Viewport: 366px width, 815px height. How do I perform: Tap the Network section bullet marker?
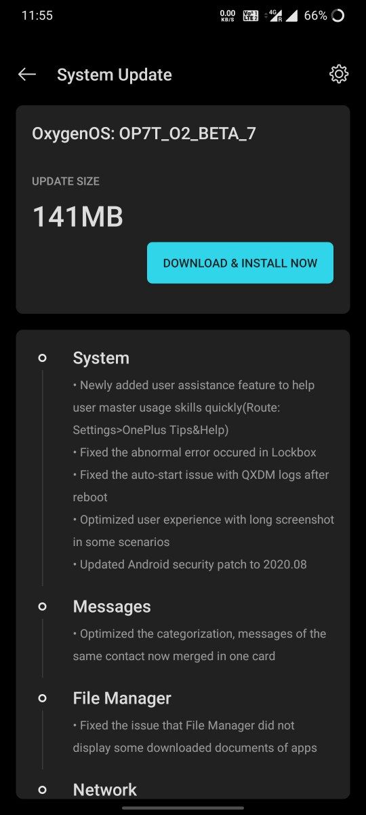tap(42, 789)
